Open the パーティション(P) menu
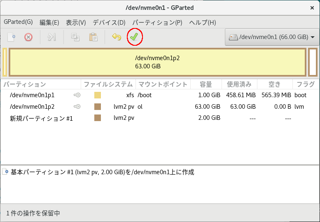Image resolution: width=320 pixels, height=222 pixels. point(157,22)
